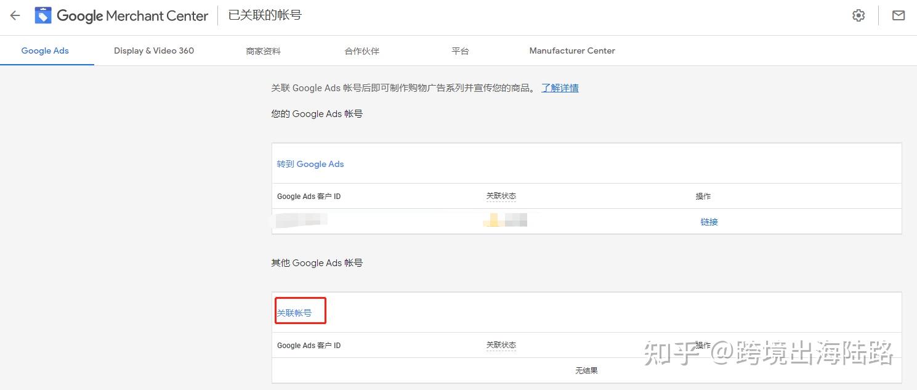This screenshot has width=917, height=390.
Task: Open the settings gear icon
Action: click(x=858, y=16)
